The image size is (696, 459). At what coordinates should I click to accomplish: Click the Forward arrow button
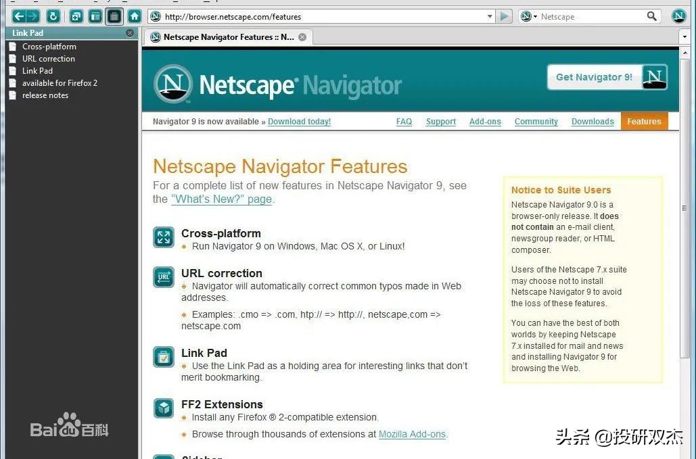[33, 17]
